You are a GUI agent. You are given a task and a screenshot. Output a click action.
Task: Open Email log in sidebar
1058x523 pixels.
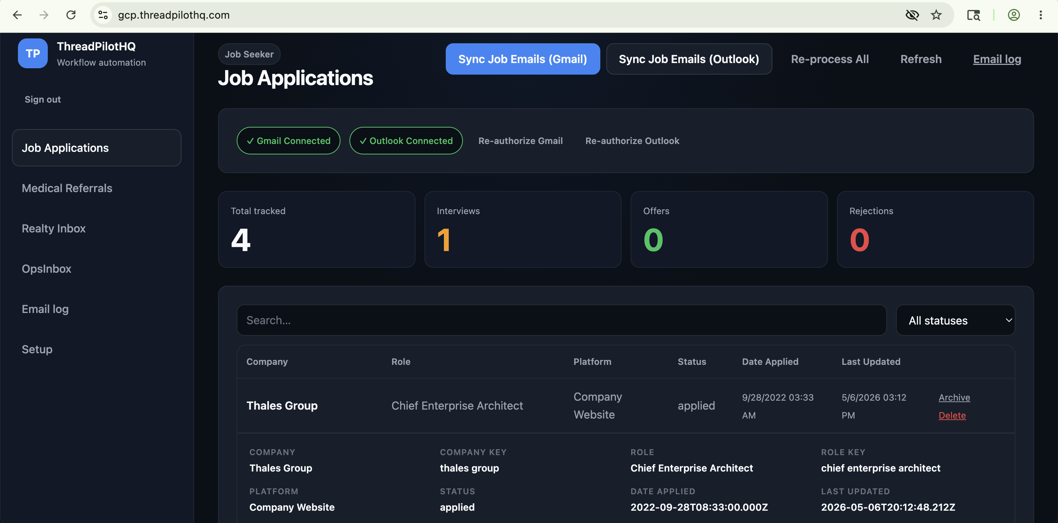(x=45, y=309)
